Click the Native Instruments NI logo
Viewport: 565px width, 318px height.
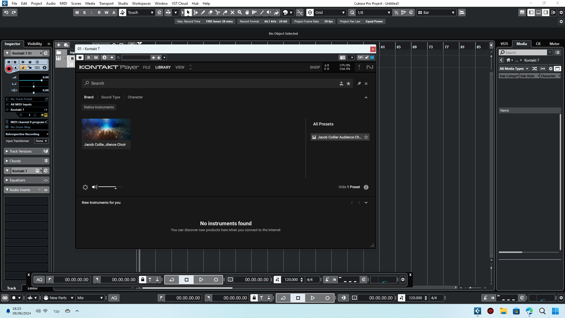coord(370,67)
